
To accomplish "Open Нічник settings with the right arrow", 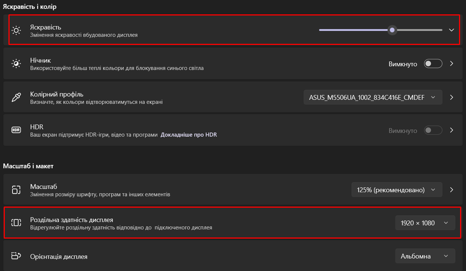I will coord(452,64).
